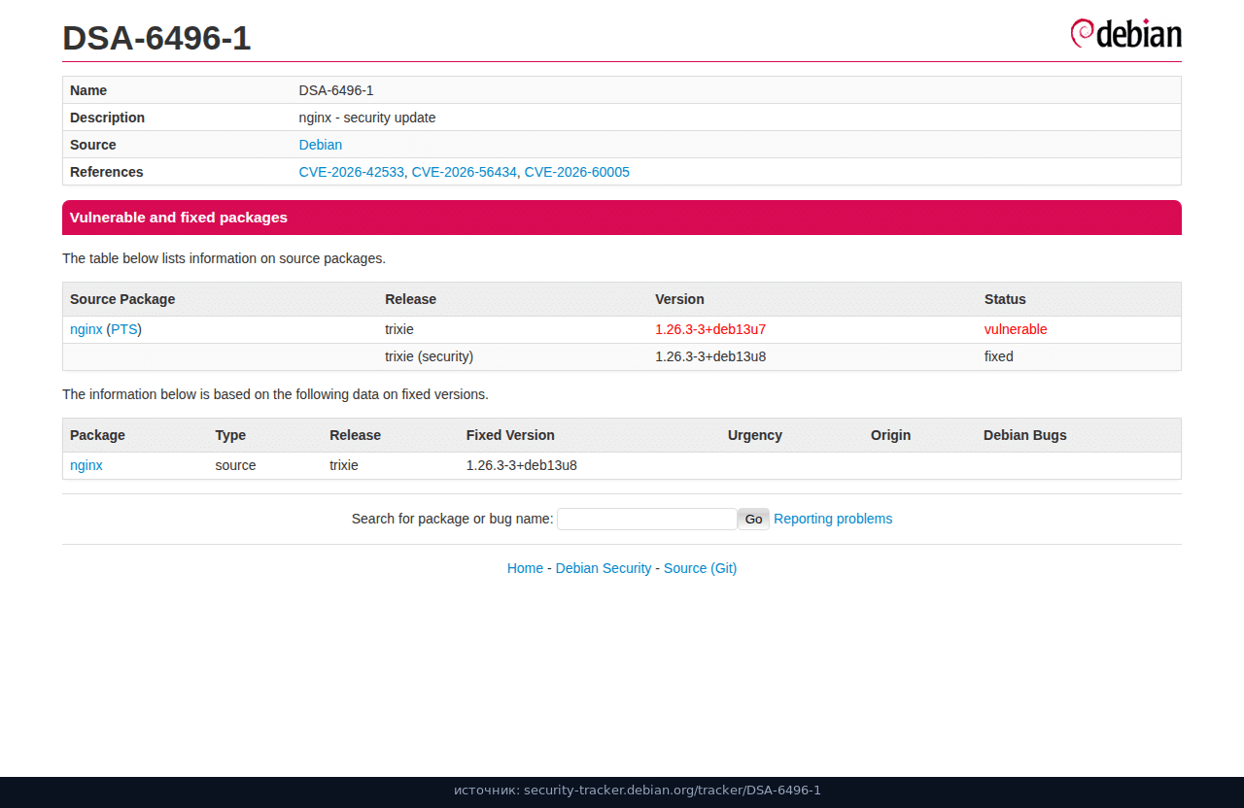1244x808 pixels.
Task: Click the Origin column header
Action: pyautogui.click(x=891, y=435)
